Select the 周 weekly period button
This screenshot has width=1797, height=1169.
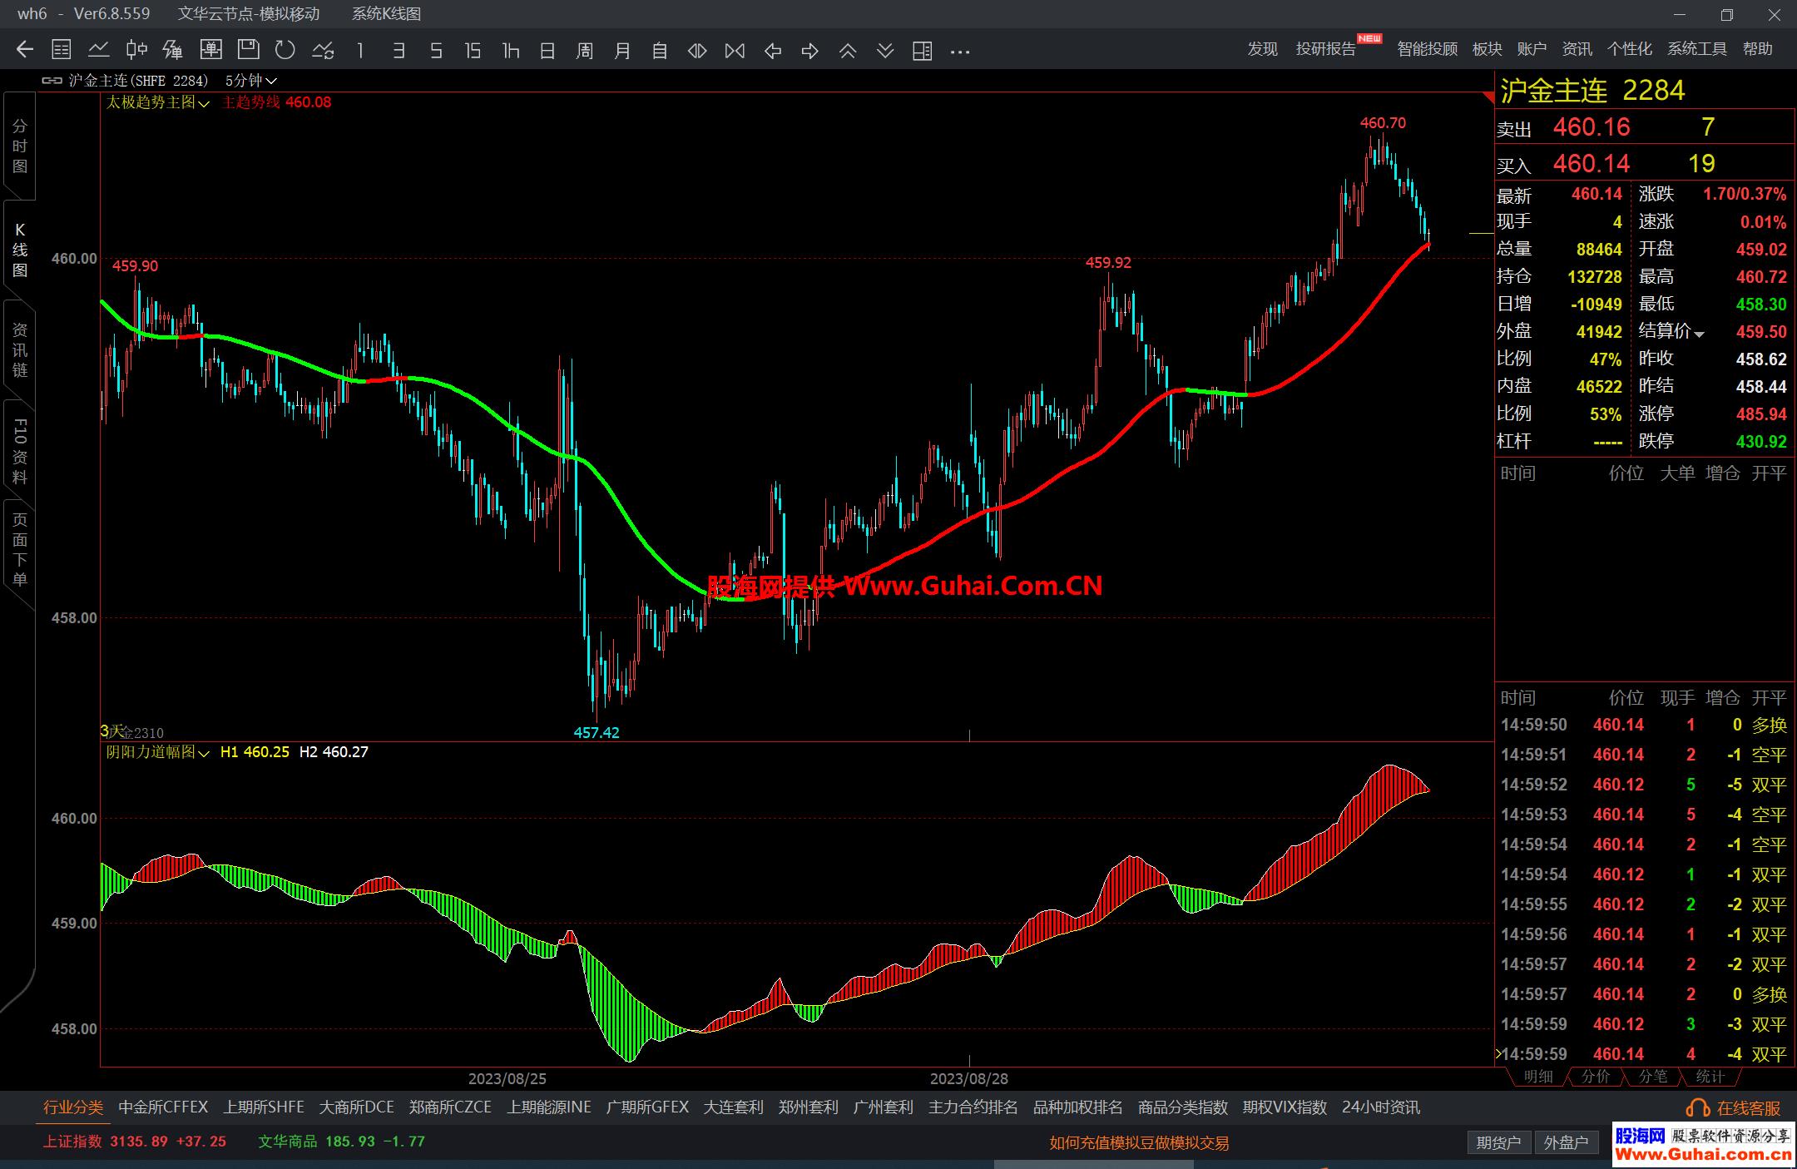click(585, 51)
